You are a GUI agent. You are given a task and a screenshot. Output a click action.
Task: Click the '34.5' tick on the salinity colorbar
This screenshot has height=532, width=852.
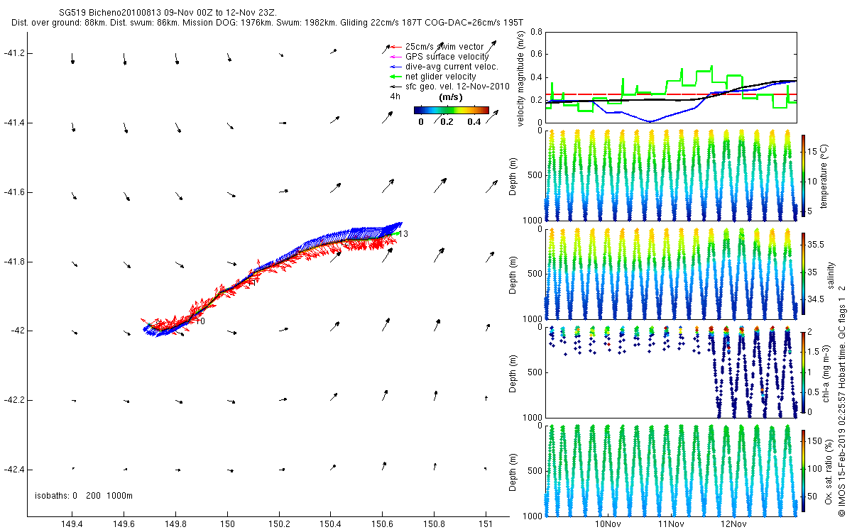(x=815, y=300)
